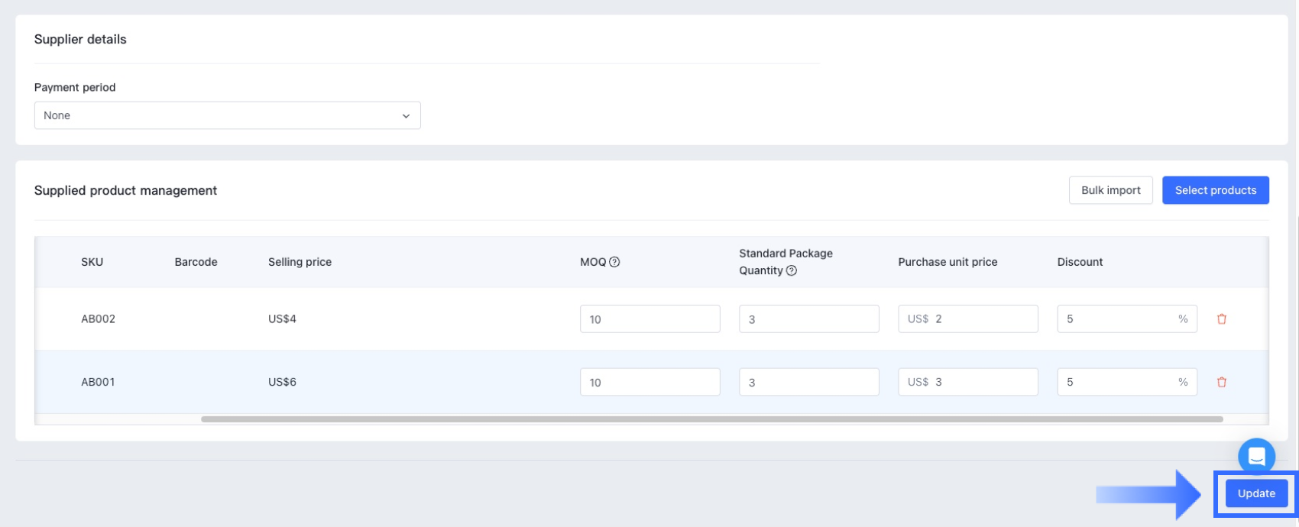
Task: Delete the AB002 product row
Action: 1221,319
